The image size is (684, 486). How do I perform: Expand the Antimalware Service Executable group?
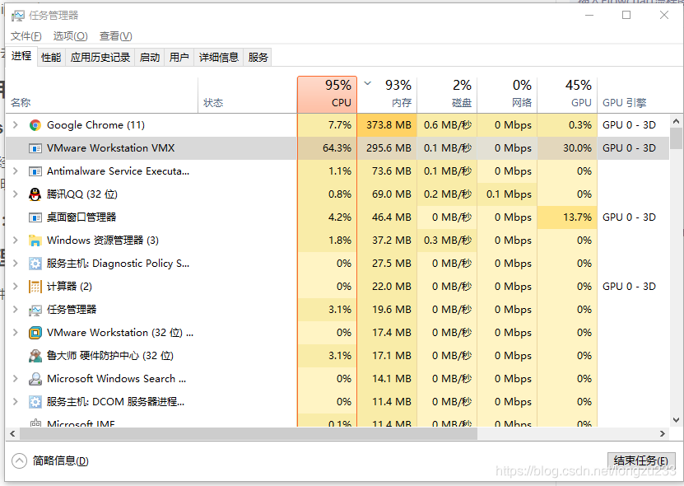click(x=16, y=171)
